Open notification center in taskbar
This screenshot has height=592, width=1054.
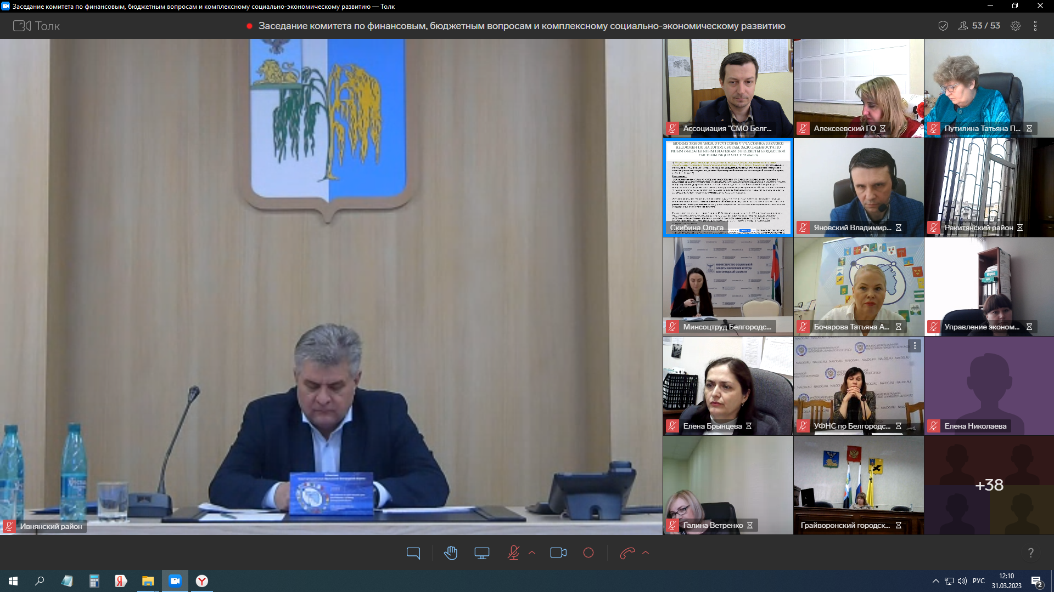(1036, 582)
